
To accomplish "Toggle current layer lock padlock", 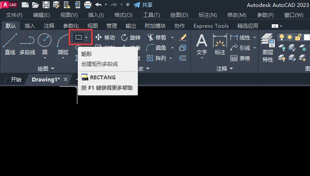I will [298, 37].
